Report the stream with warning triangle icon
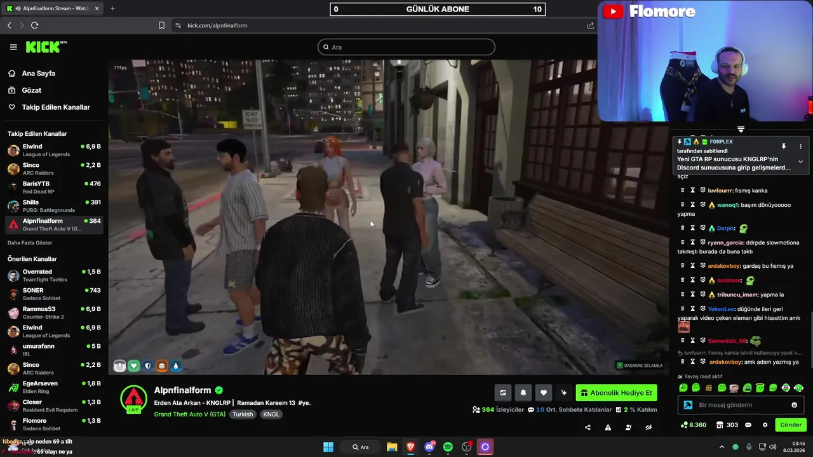813x457 pixels. [x=608, y=428]
